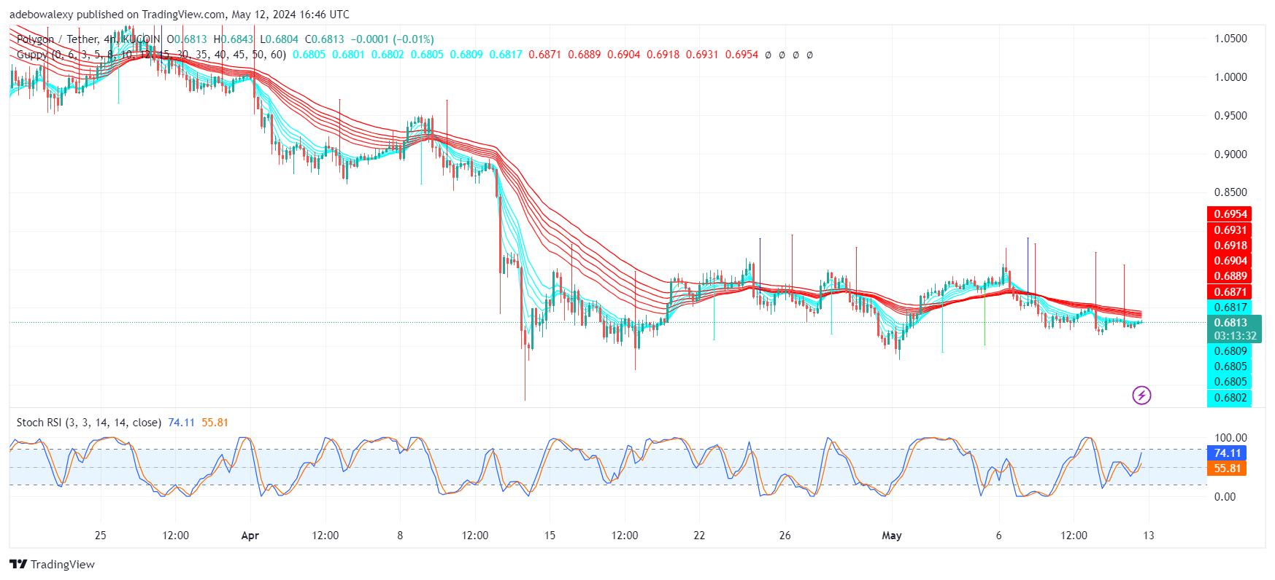
Task: Click the 8 date on time axis
Action: pos(400,536)
